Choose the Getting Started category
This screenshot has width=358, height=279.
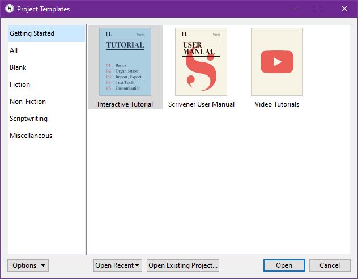tap(46, 33)
